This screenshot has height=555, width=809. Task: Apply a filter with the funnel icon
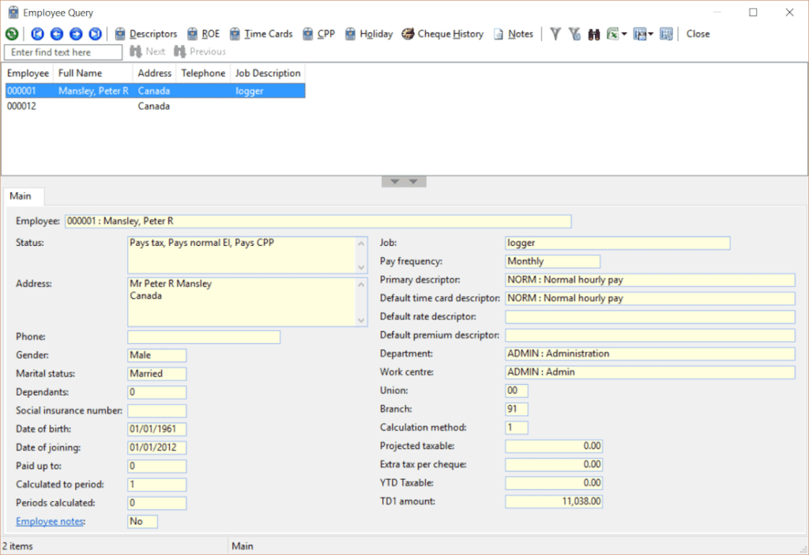tap(555, 34)
